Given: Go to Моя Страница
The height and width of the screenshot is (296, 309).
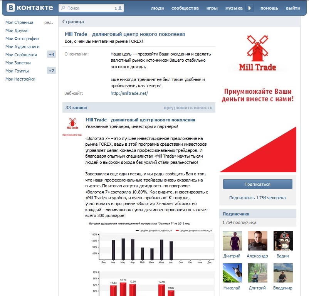Looking at the screenshot, I should pos(19,22).
